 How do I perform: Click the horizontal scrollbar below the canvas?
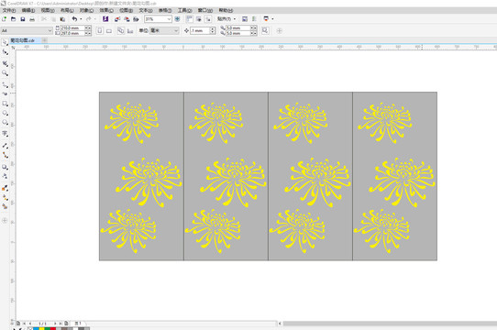coord(390,324)
